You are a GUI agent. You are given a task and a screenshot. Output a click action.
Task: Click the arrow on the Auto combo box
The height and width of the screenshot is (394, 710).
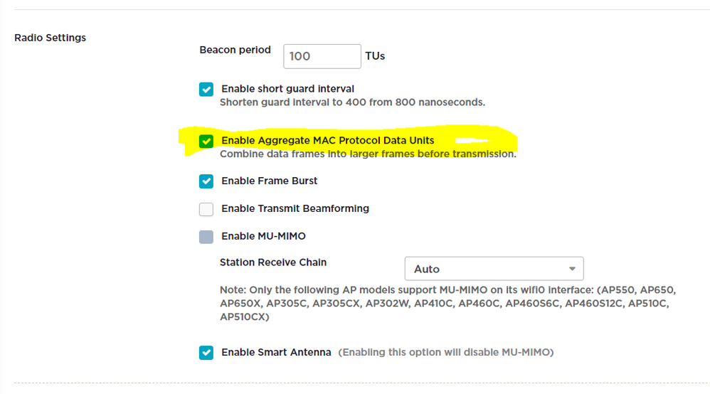[573, 269]
